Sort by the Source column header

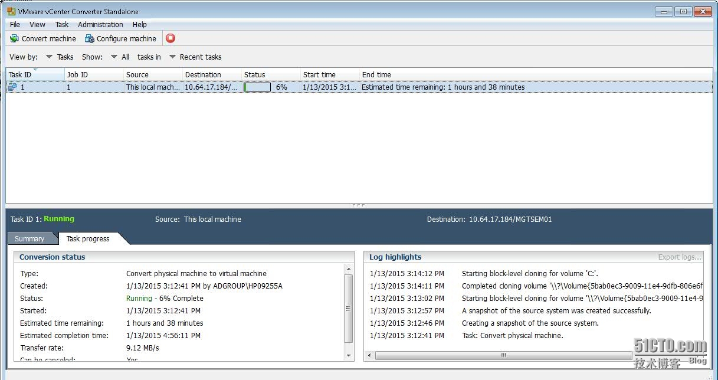pos(153,74)
